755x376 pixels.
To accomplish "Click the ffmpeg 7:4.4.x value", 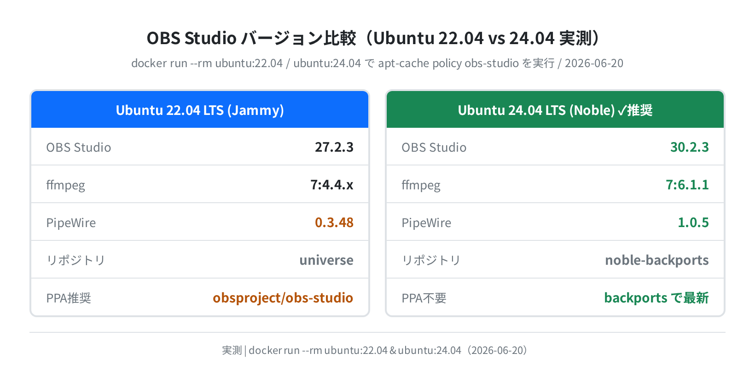I will (x=332, y=185).
